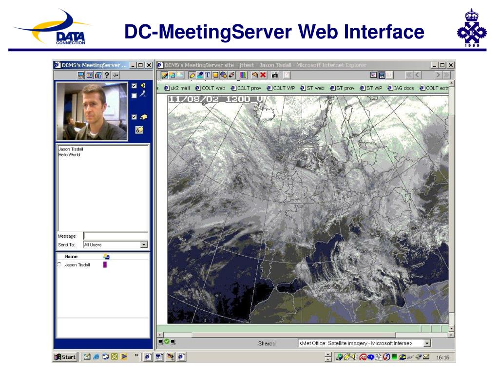Select the Jason Tisdall radio button
Image resolution: width=499 pixels, height=374 pixels.
59,264
